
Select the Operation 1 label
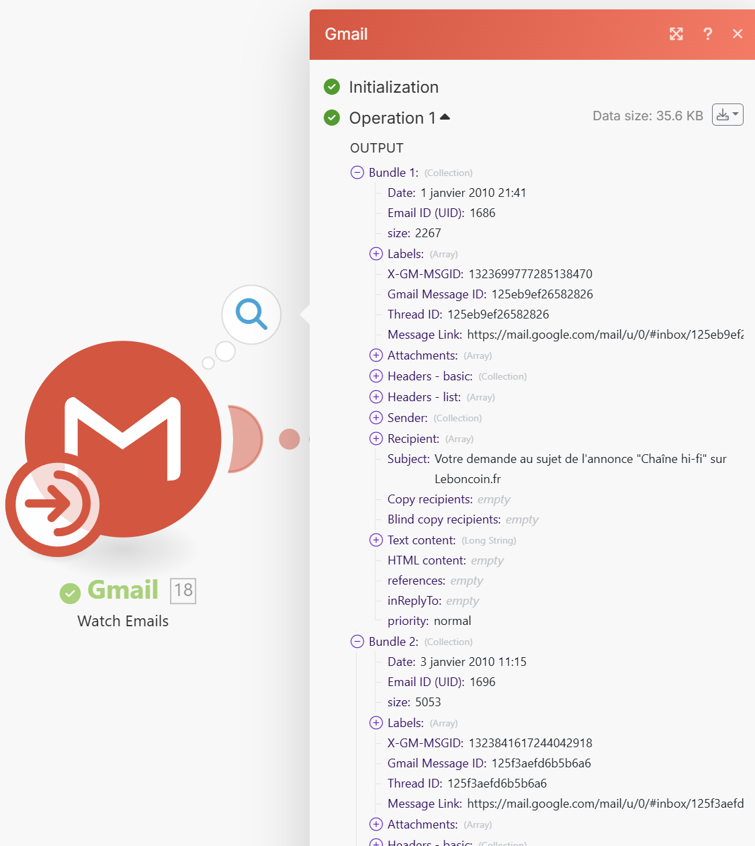pyautogui.click(x=392, y=118)
